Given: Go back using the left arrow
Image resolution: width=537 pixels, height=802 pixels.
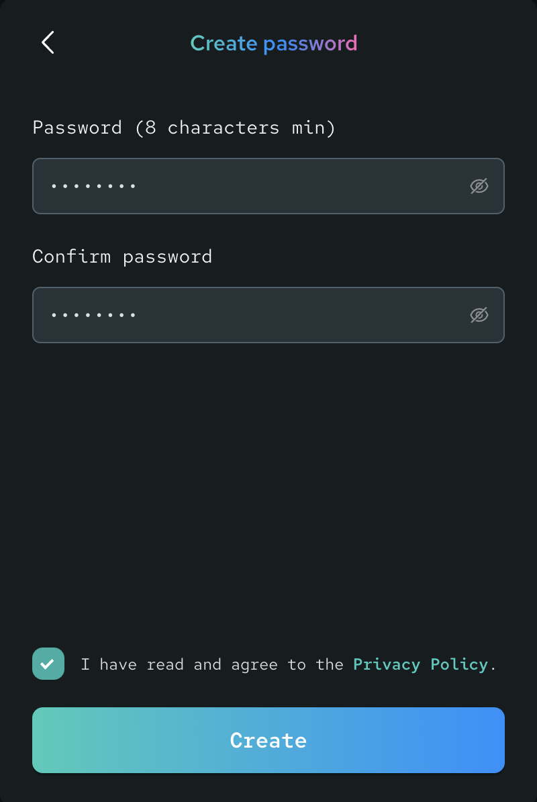Looking at the screenshot, I should click(x=48, y=42).
